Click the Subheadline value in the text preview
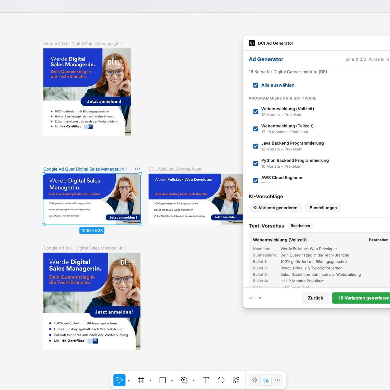Image resolution: width=390 pixels, height=390 pixels. pyautogui.click(x=315, y=255)
